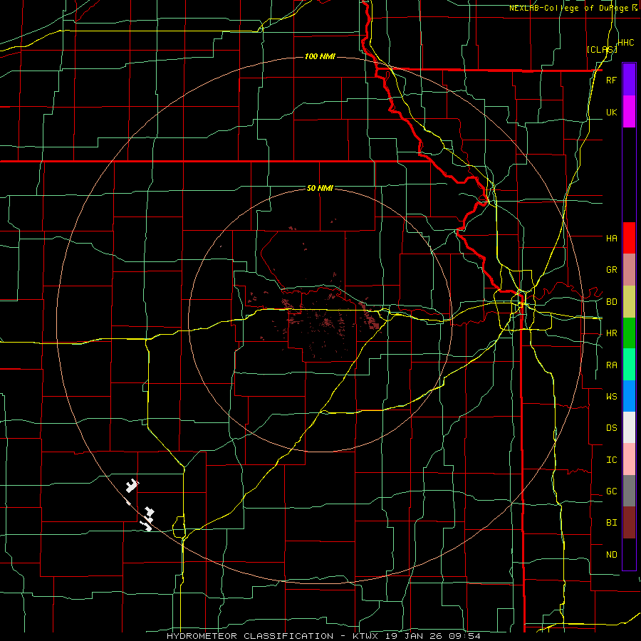Click the GR legend label
Viewport: 641px width, 641px height.
point(611,270)
